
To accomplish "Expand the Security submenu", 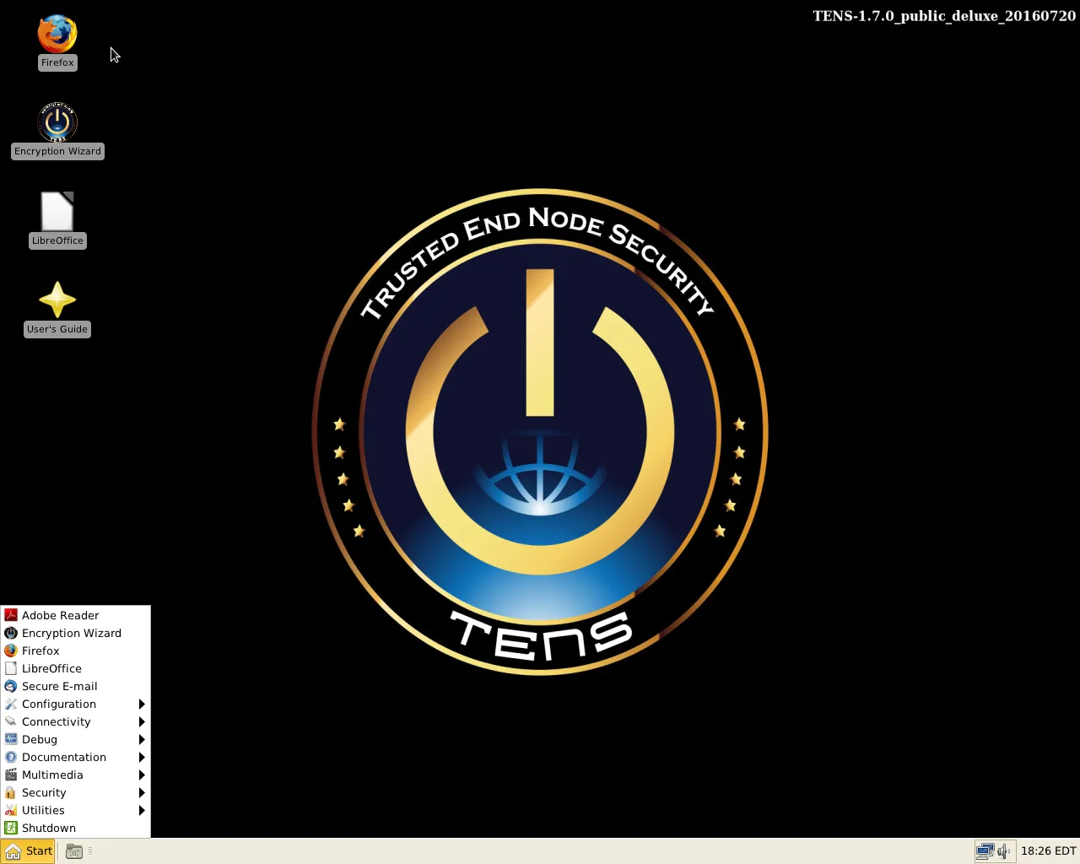I will point(44,792).
